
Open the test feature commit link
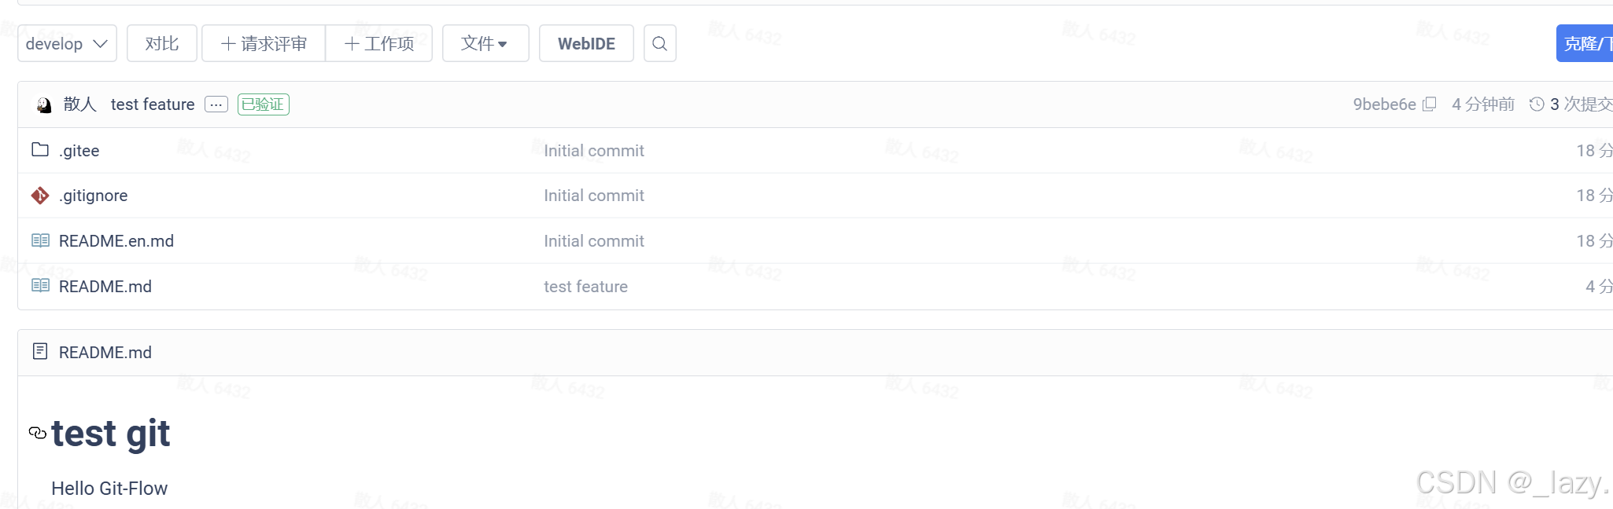153,104
